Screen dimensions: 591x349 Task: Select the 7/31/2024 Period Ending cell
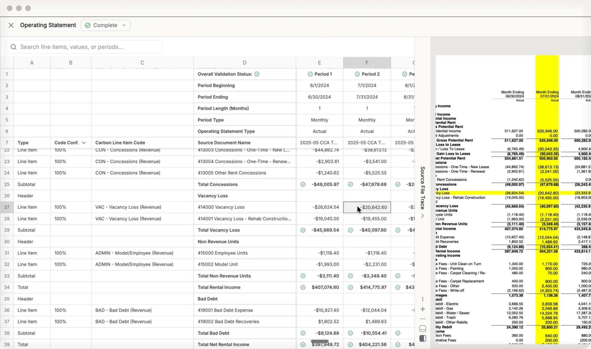click(x=367, y=97)
